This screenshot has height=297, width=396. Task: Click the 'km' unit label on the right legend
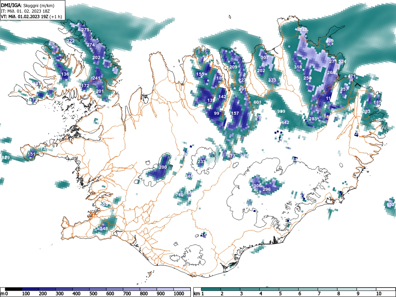pos(197,294)
